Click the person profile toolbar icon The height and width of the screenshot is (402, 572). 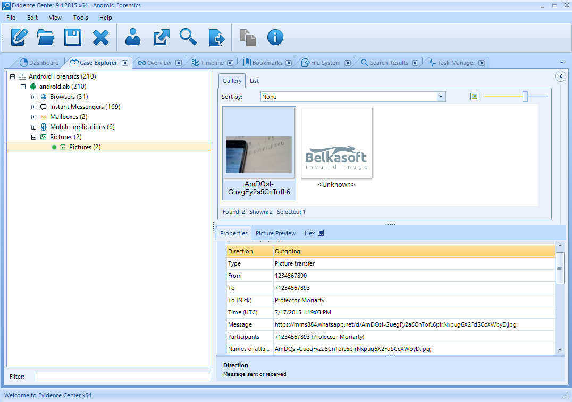tap(133, 37)
